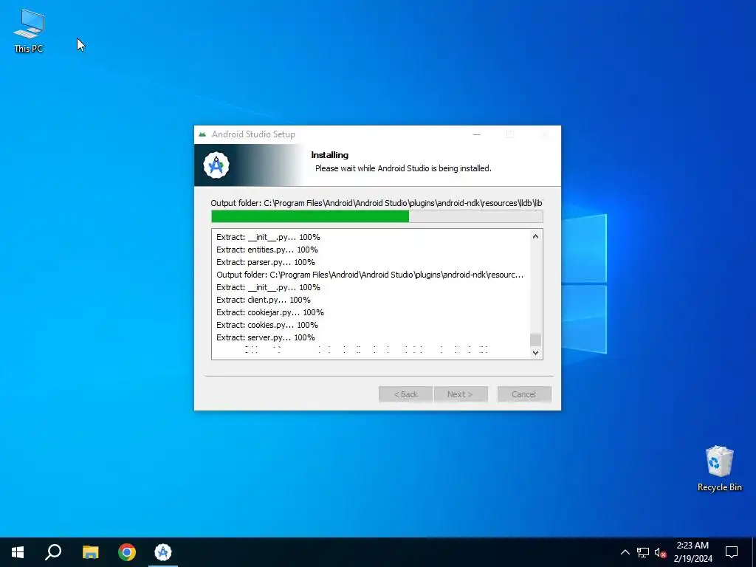The image size is (756, 567).
Task: Click the disabled Next button
Action: pos(461,394)
